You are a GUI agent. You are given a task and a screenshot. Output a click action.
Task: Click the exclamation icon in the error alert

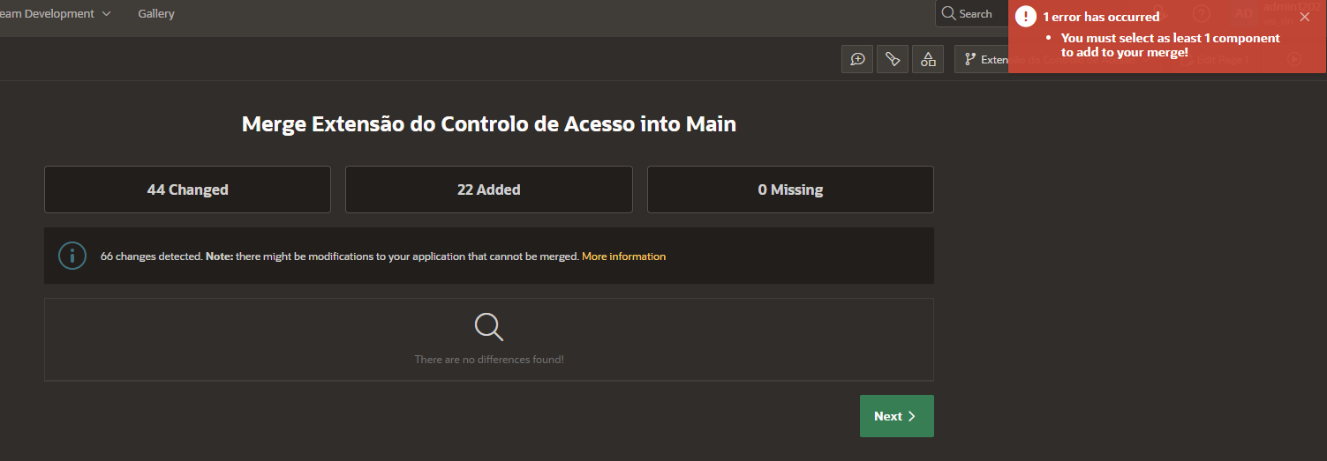(x=1025, y=17)
